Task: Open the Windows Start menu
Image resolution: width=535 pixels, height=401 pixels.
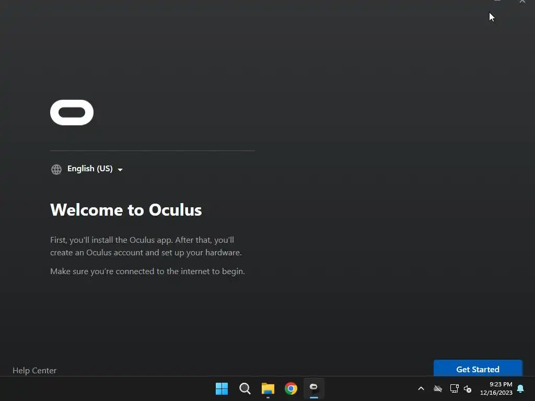Action: click(x=222, y=388)
